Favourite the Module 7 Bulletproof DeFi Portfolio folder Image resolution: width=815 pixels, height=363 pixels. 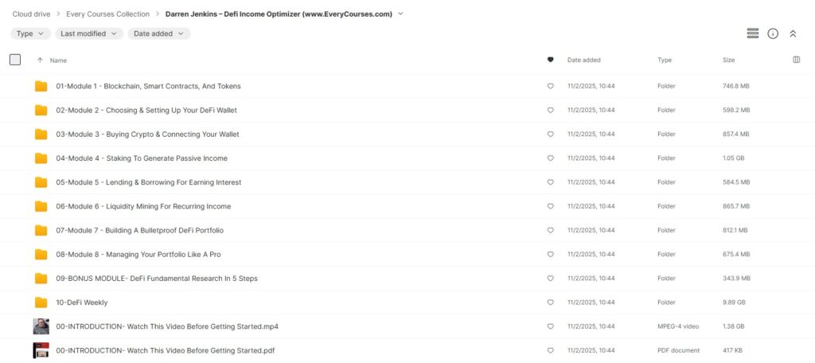(550, 230)
